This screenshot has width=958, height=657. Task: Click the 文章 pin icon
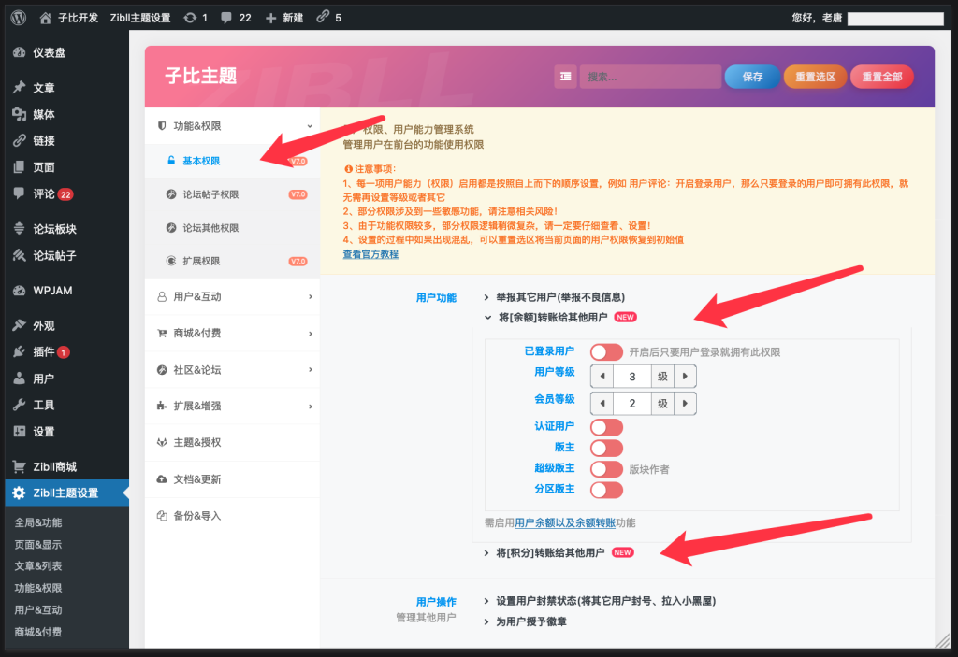click(x=20, y=87)
